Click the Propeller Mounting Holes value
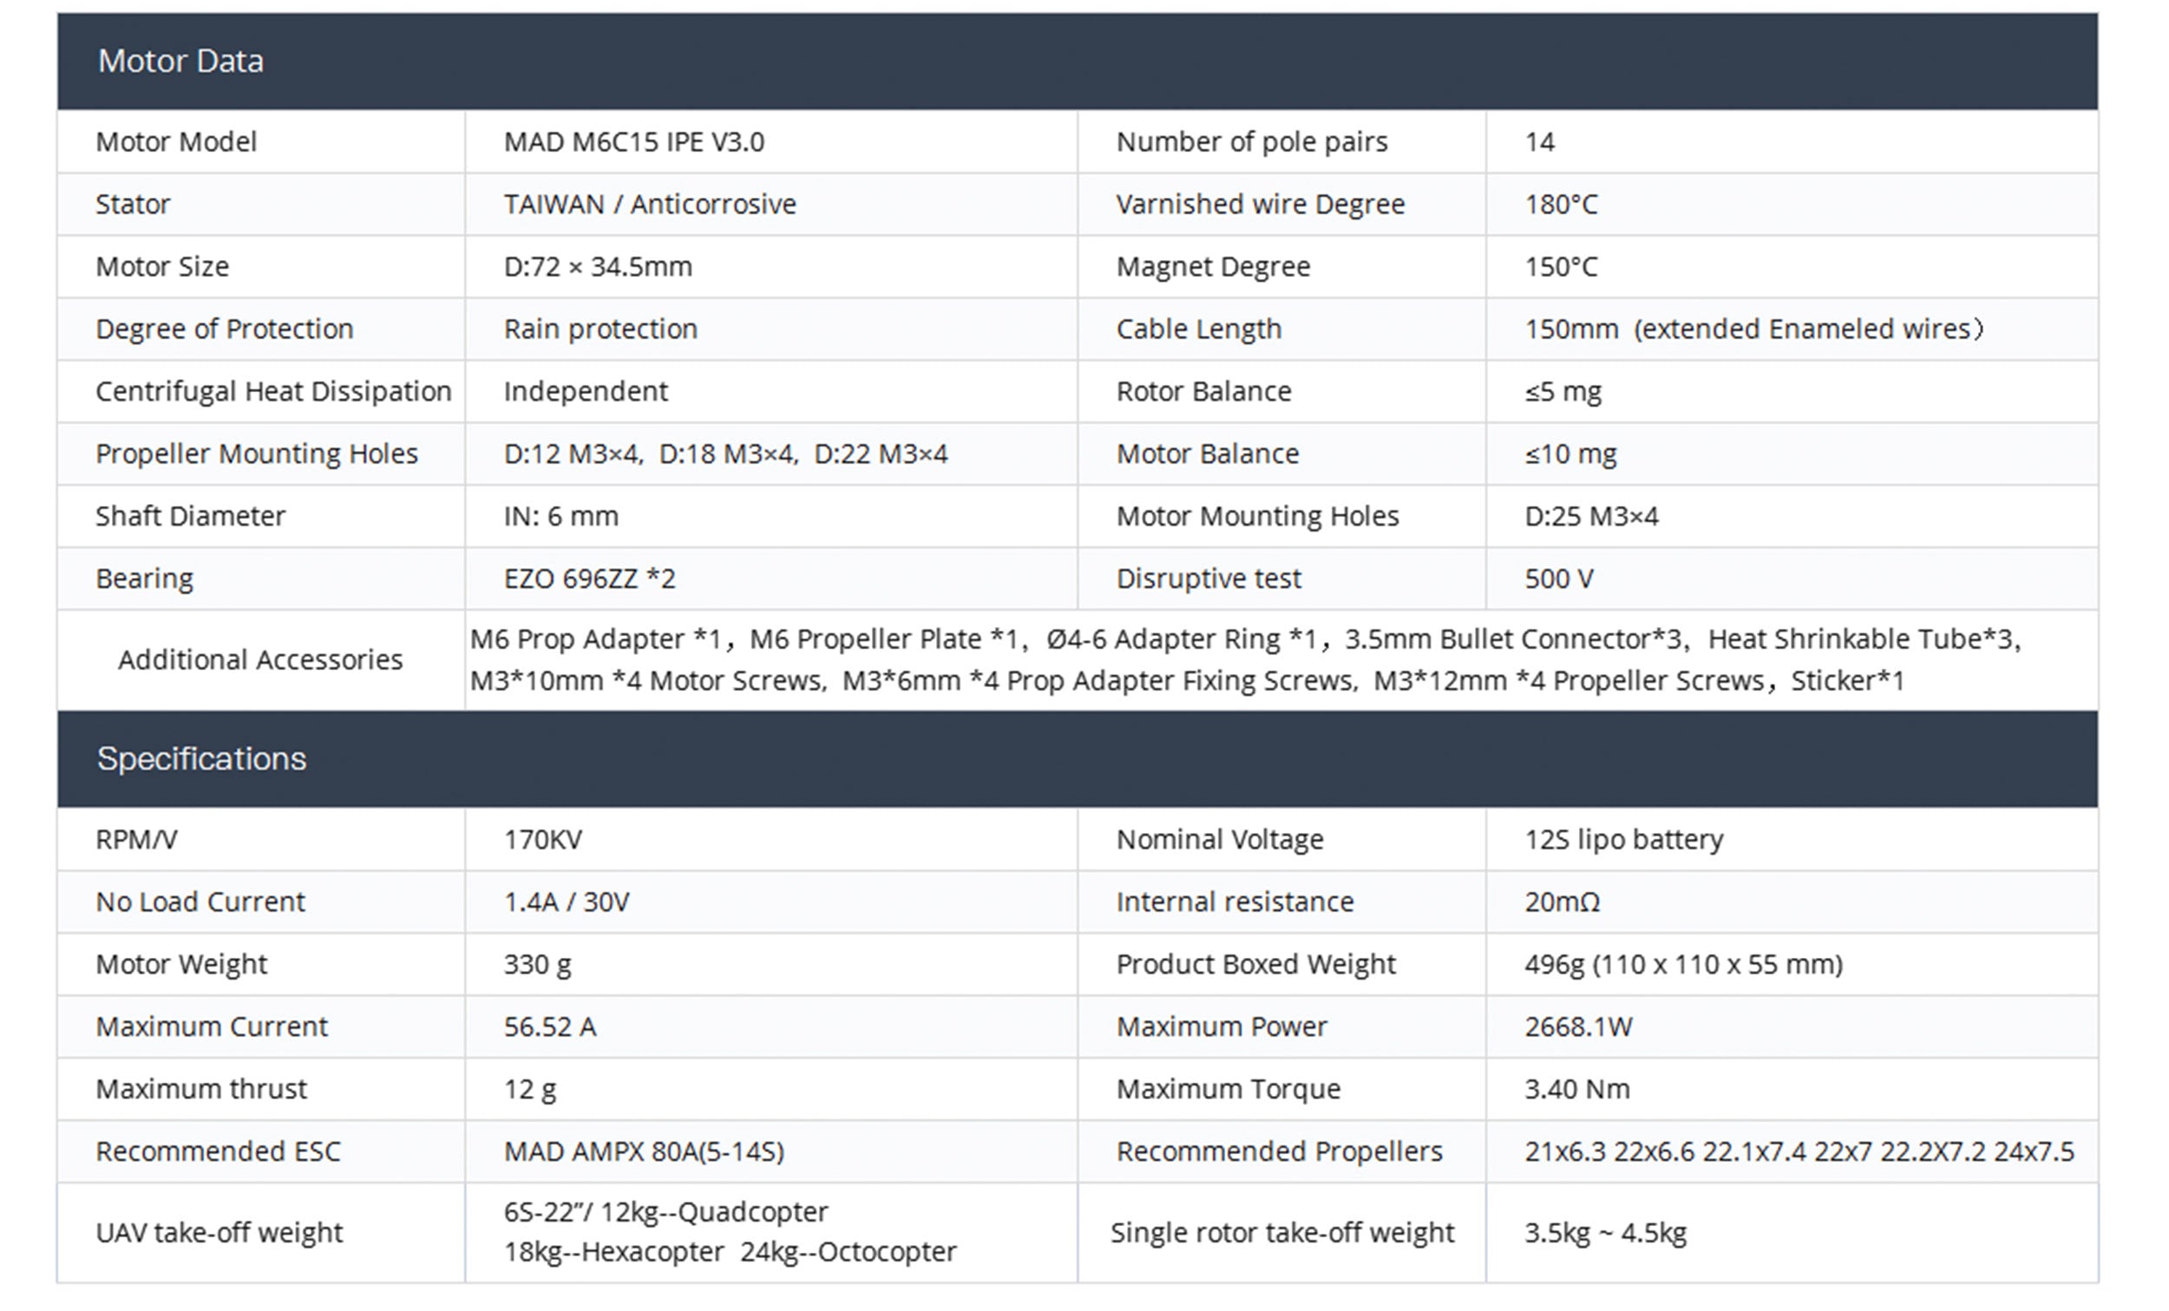This screenshot has width=2169, height=1311. (x=725, y=455)
